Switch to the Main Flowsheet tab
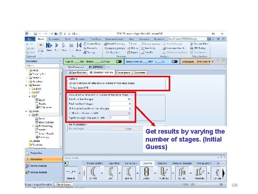258x194 pixels. (76, 67)
